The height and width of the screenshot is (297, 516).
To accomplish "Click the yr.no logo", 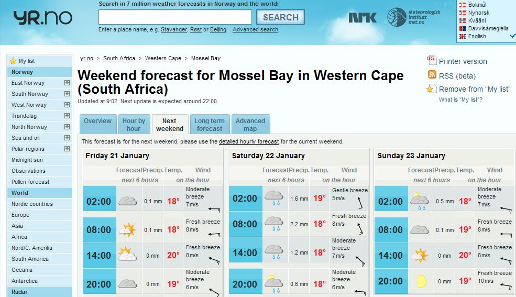I will (42, 18).
